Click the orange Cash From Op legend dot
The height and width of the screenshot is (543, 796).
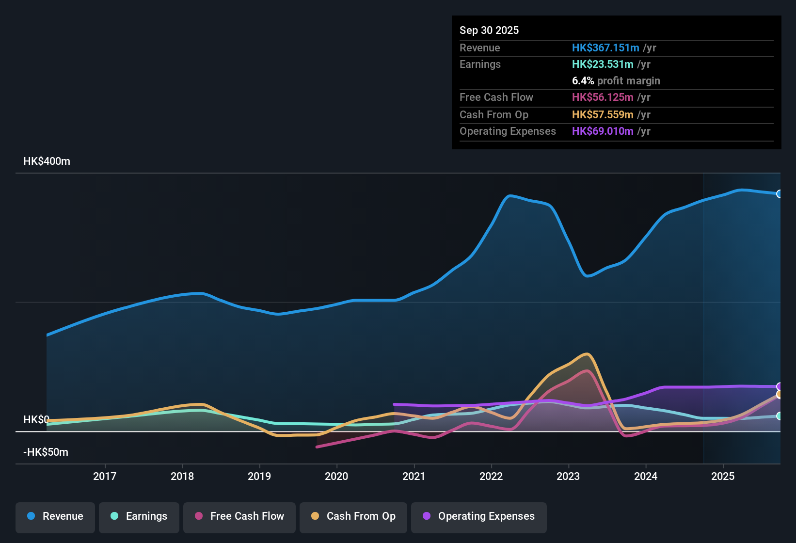click(x=315, y=516)
